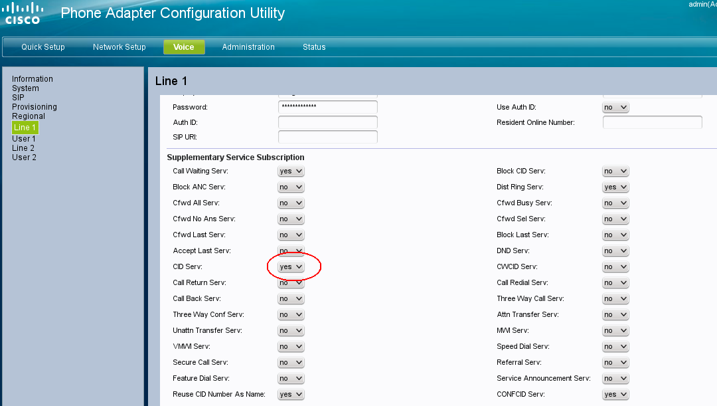This screenshot has width=717, height=406.
Task: Select Line 2 in the sidebar
Action: click(23, 148)
